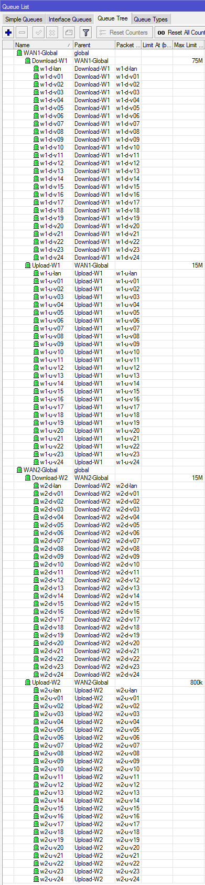This screenshot has width=205, height=885.
Task: Click the 15M max limit of Download-W2
Action: point(197,478)
